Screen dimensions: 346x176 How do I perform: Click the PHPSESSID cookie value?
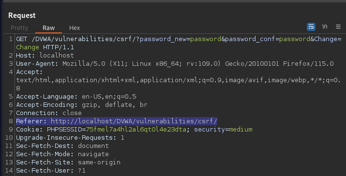136,130
